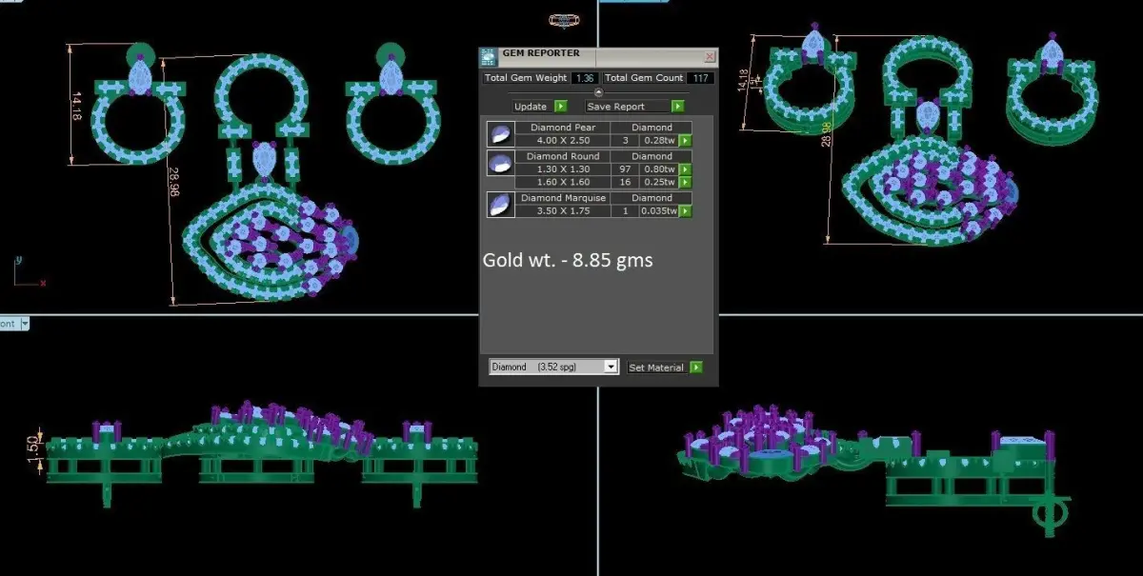
Task: Select the Diamond Marquise label
Action: 562,198
